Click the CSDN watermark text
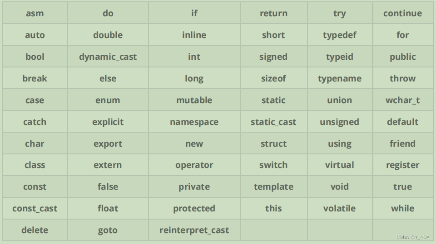This screenshot has height=244, width=436. [412, 237]
